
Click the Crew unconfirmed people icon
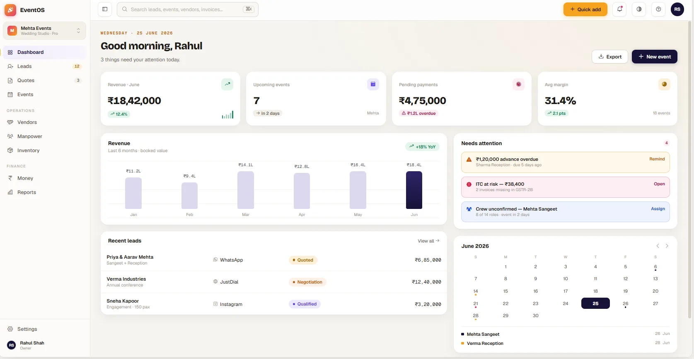(x=469, y=209)
